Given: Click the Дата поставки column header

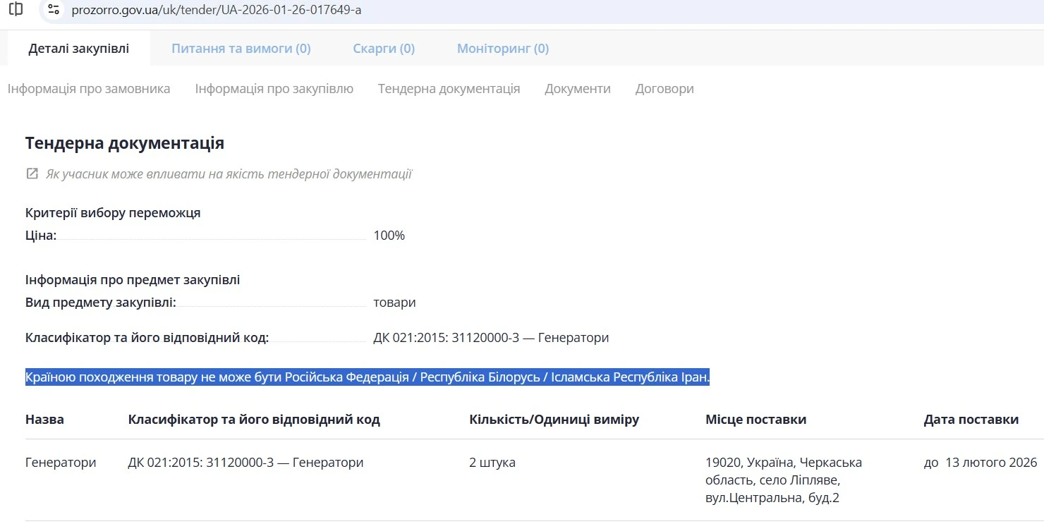Looking at the screenshot, I should pyautogui.click(x=971, y=420).
